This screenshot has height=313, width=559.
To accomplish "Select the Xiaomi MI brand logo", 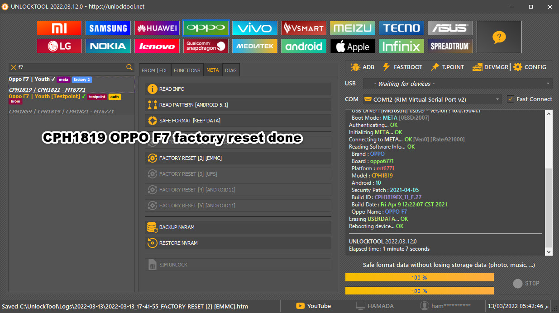I will 59,28.
